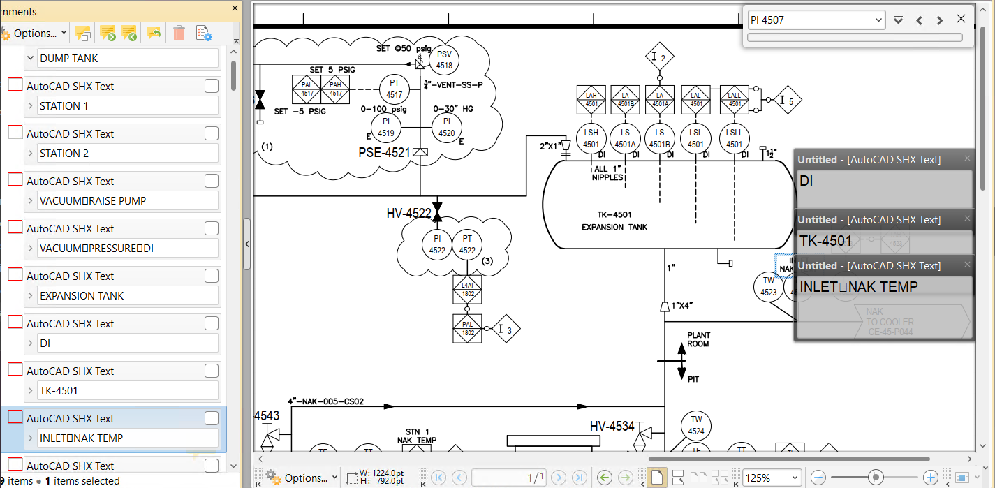The height and width of the screenshot is (488, 995).
Task: Expand the EXPANSION TANK comment arrow
Action: tap(30, 296)
